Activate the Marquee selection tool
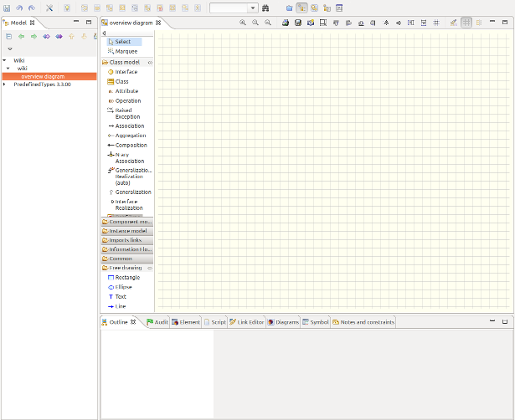The height and width of the screenshot is (420, 515). 126,51
